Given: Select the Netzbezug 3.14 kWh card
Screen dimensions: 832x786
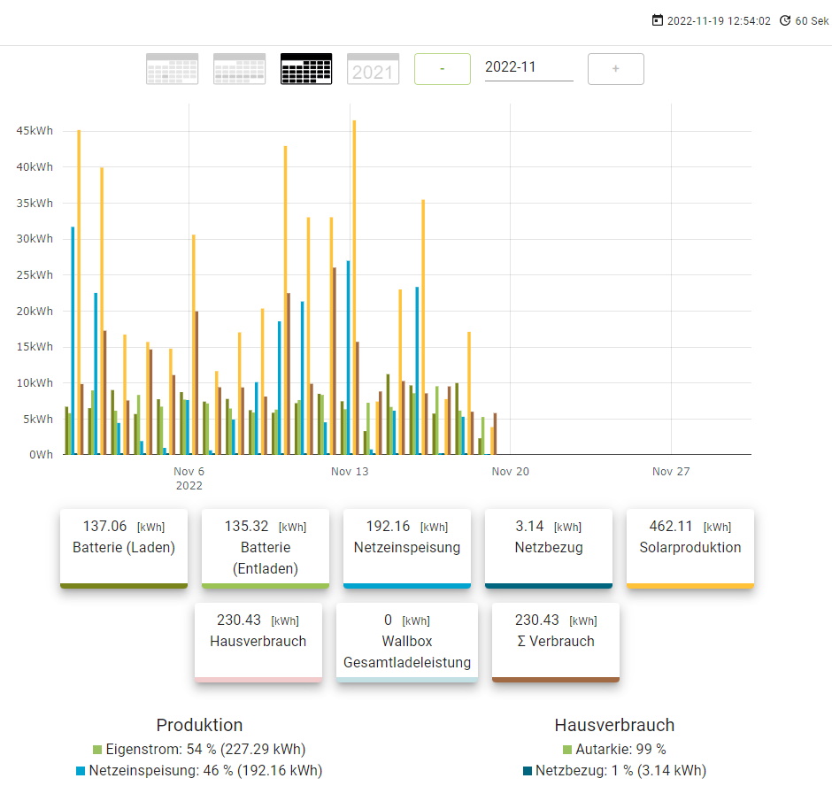Looking at the screenshot, I should [549, 549].
